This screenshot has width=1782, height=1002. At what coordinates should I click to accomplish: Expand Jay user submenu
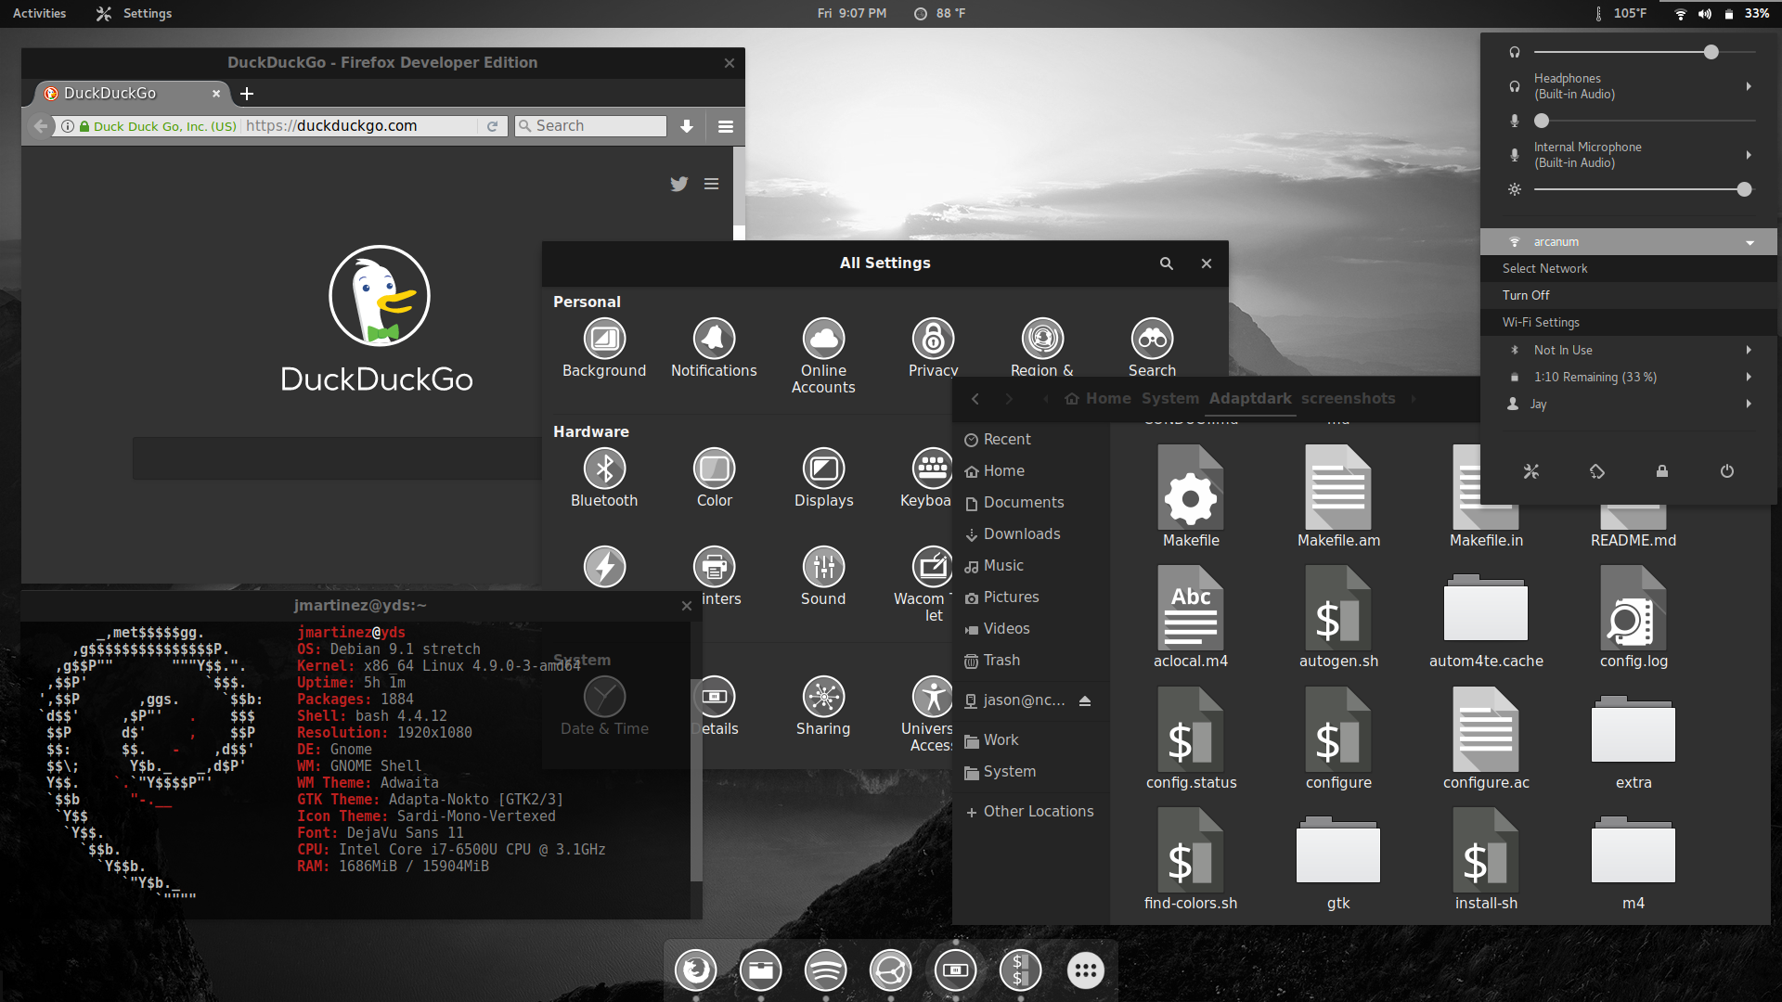coord(1749,404)
